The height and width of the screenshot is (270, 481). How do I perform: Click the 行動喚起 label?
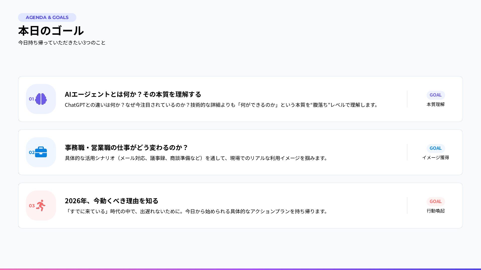(x=435, y=211)
